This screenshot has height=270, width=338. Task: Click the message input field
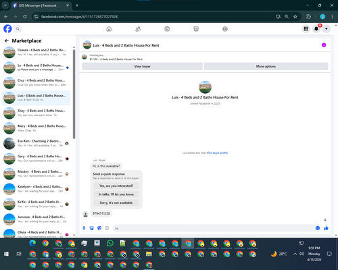[x=214, y=228]
